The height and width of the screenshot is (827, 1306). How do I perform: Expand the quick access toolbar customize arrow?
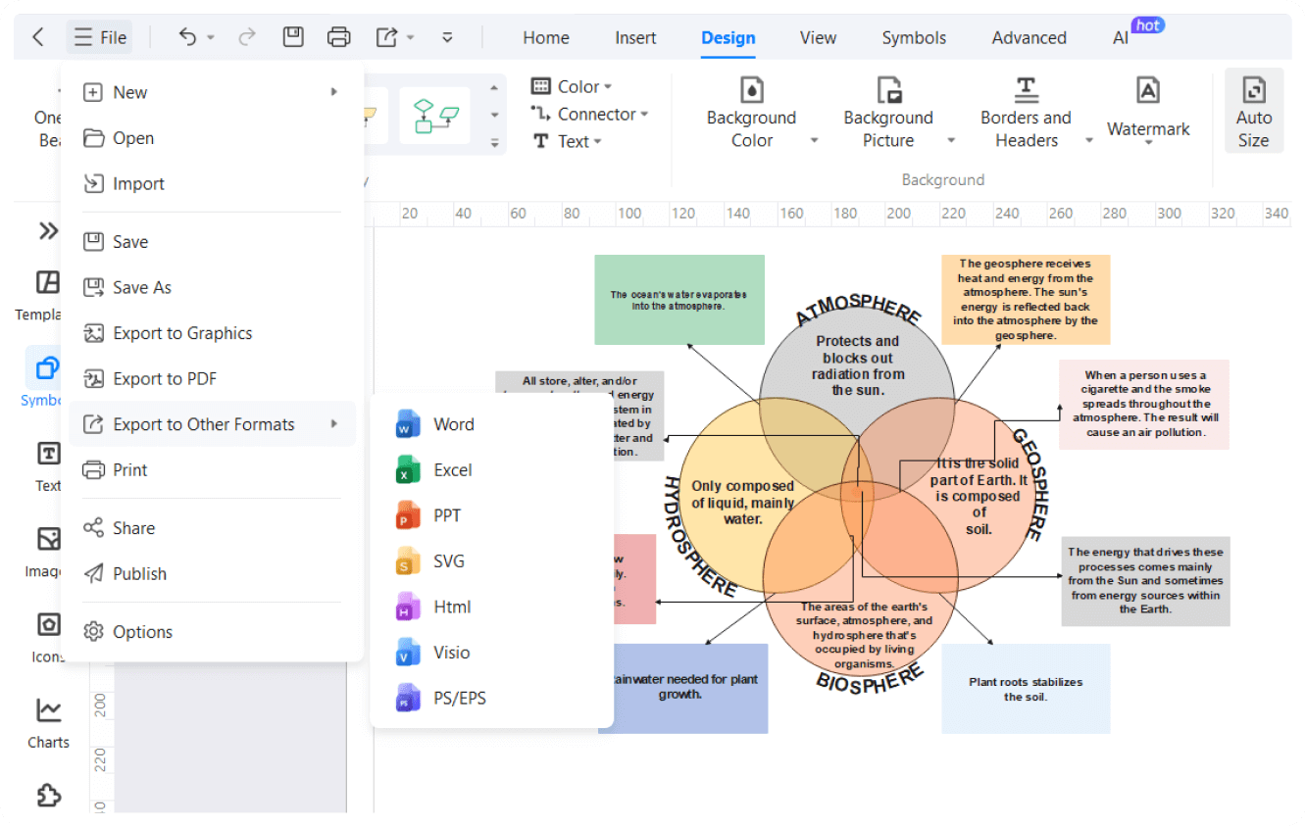447,37
